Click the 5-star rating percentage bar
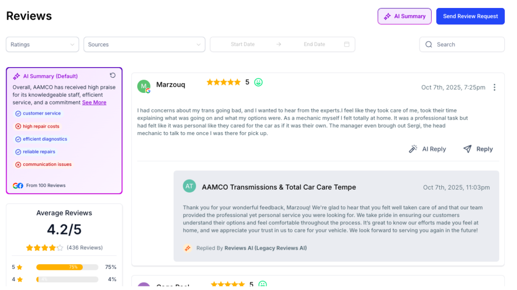The height and width of the screenshot is (290, 517). [67, 267]
